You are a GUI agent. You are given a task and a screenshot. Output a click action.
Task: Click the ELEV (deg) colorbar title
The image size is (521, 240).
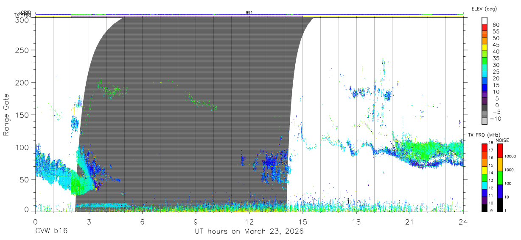click(484, 8)
